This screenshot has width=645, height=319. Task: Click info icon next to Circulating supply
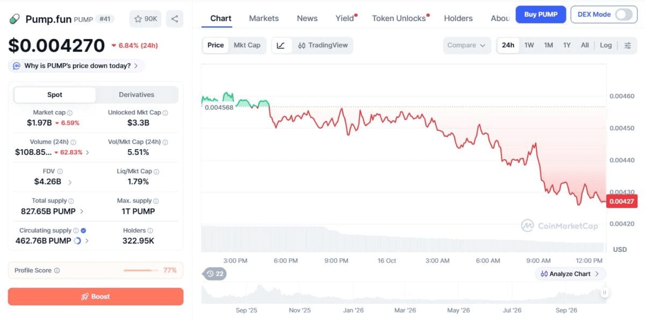pos(76,231)
